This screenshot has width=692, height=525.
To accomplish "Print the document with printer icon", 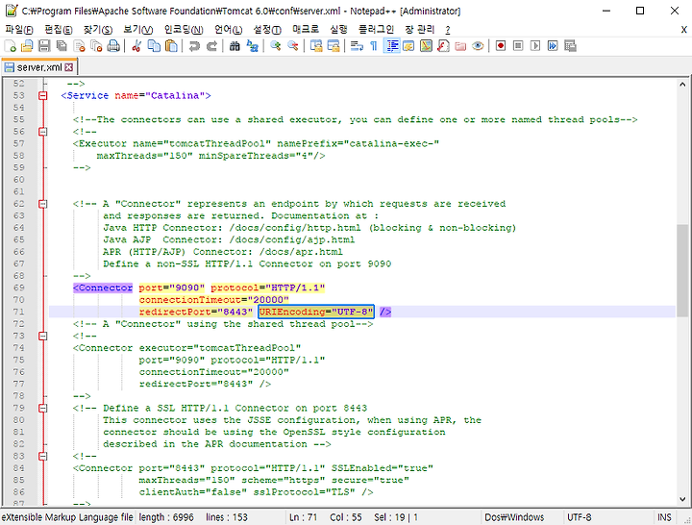I will coord(113,45).
